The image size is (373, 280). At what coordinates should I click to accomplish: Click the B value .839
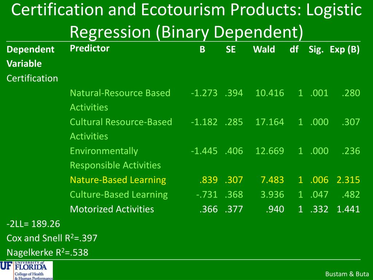pyautogui.click(x=209, y=180)
